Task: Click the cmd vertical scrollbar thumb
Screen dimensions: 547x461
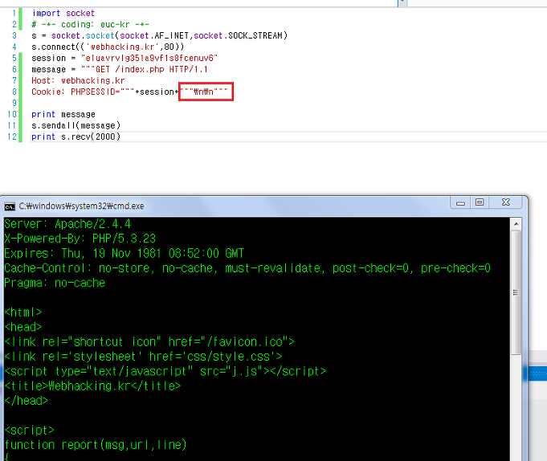Action: click(516, 292)
